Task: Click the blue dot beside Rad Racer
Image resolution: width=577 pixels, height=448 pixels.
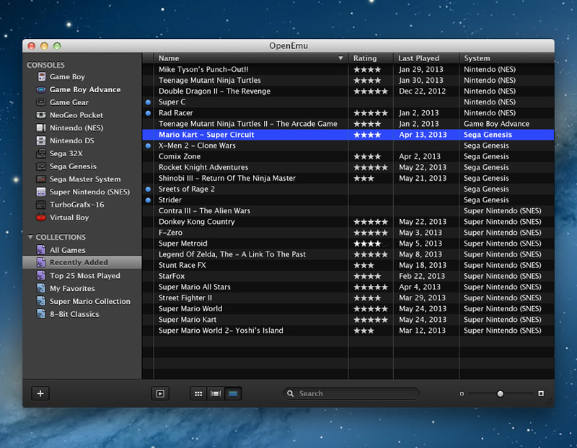Action: coord(148,113)
